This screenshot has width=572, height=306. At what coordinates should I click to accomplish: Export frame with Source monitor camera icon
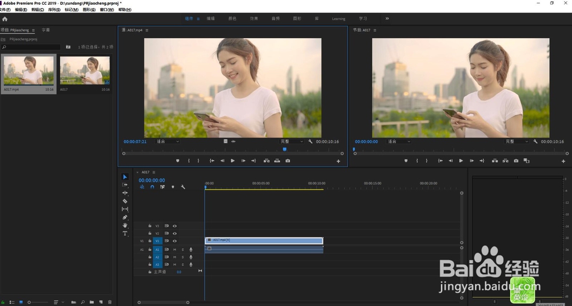[288, 161]
